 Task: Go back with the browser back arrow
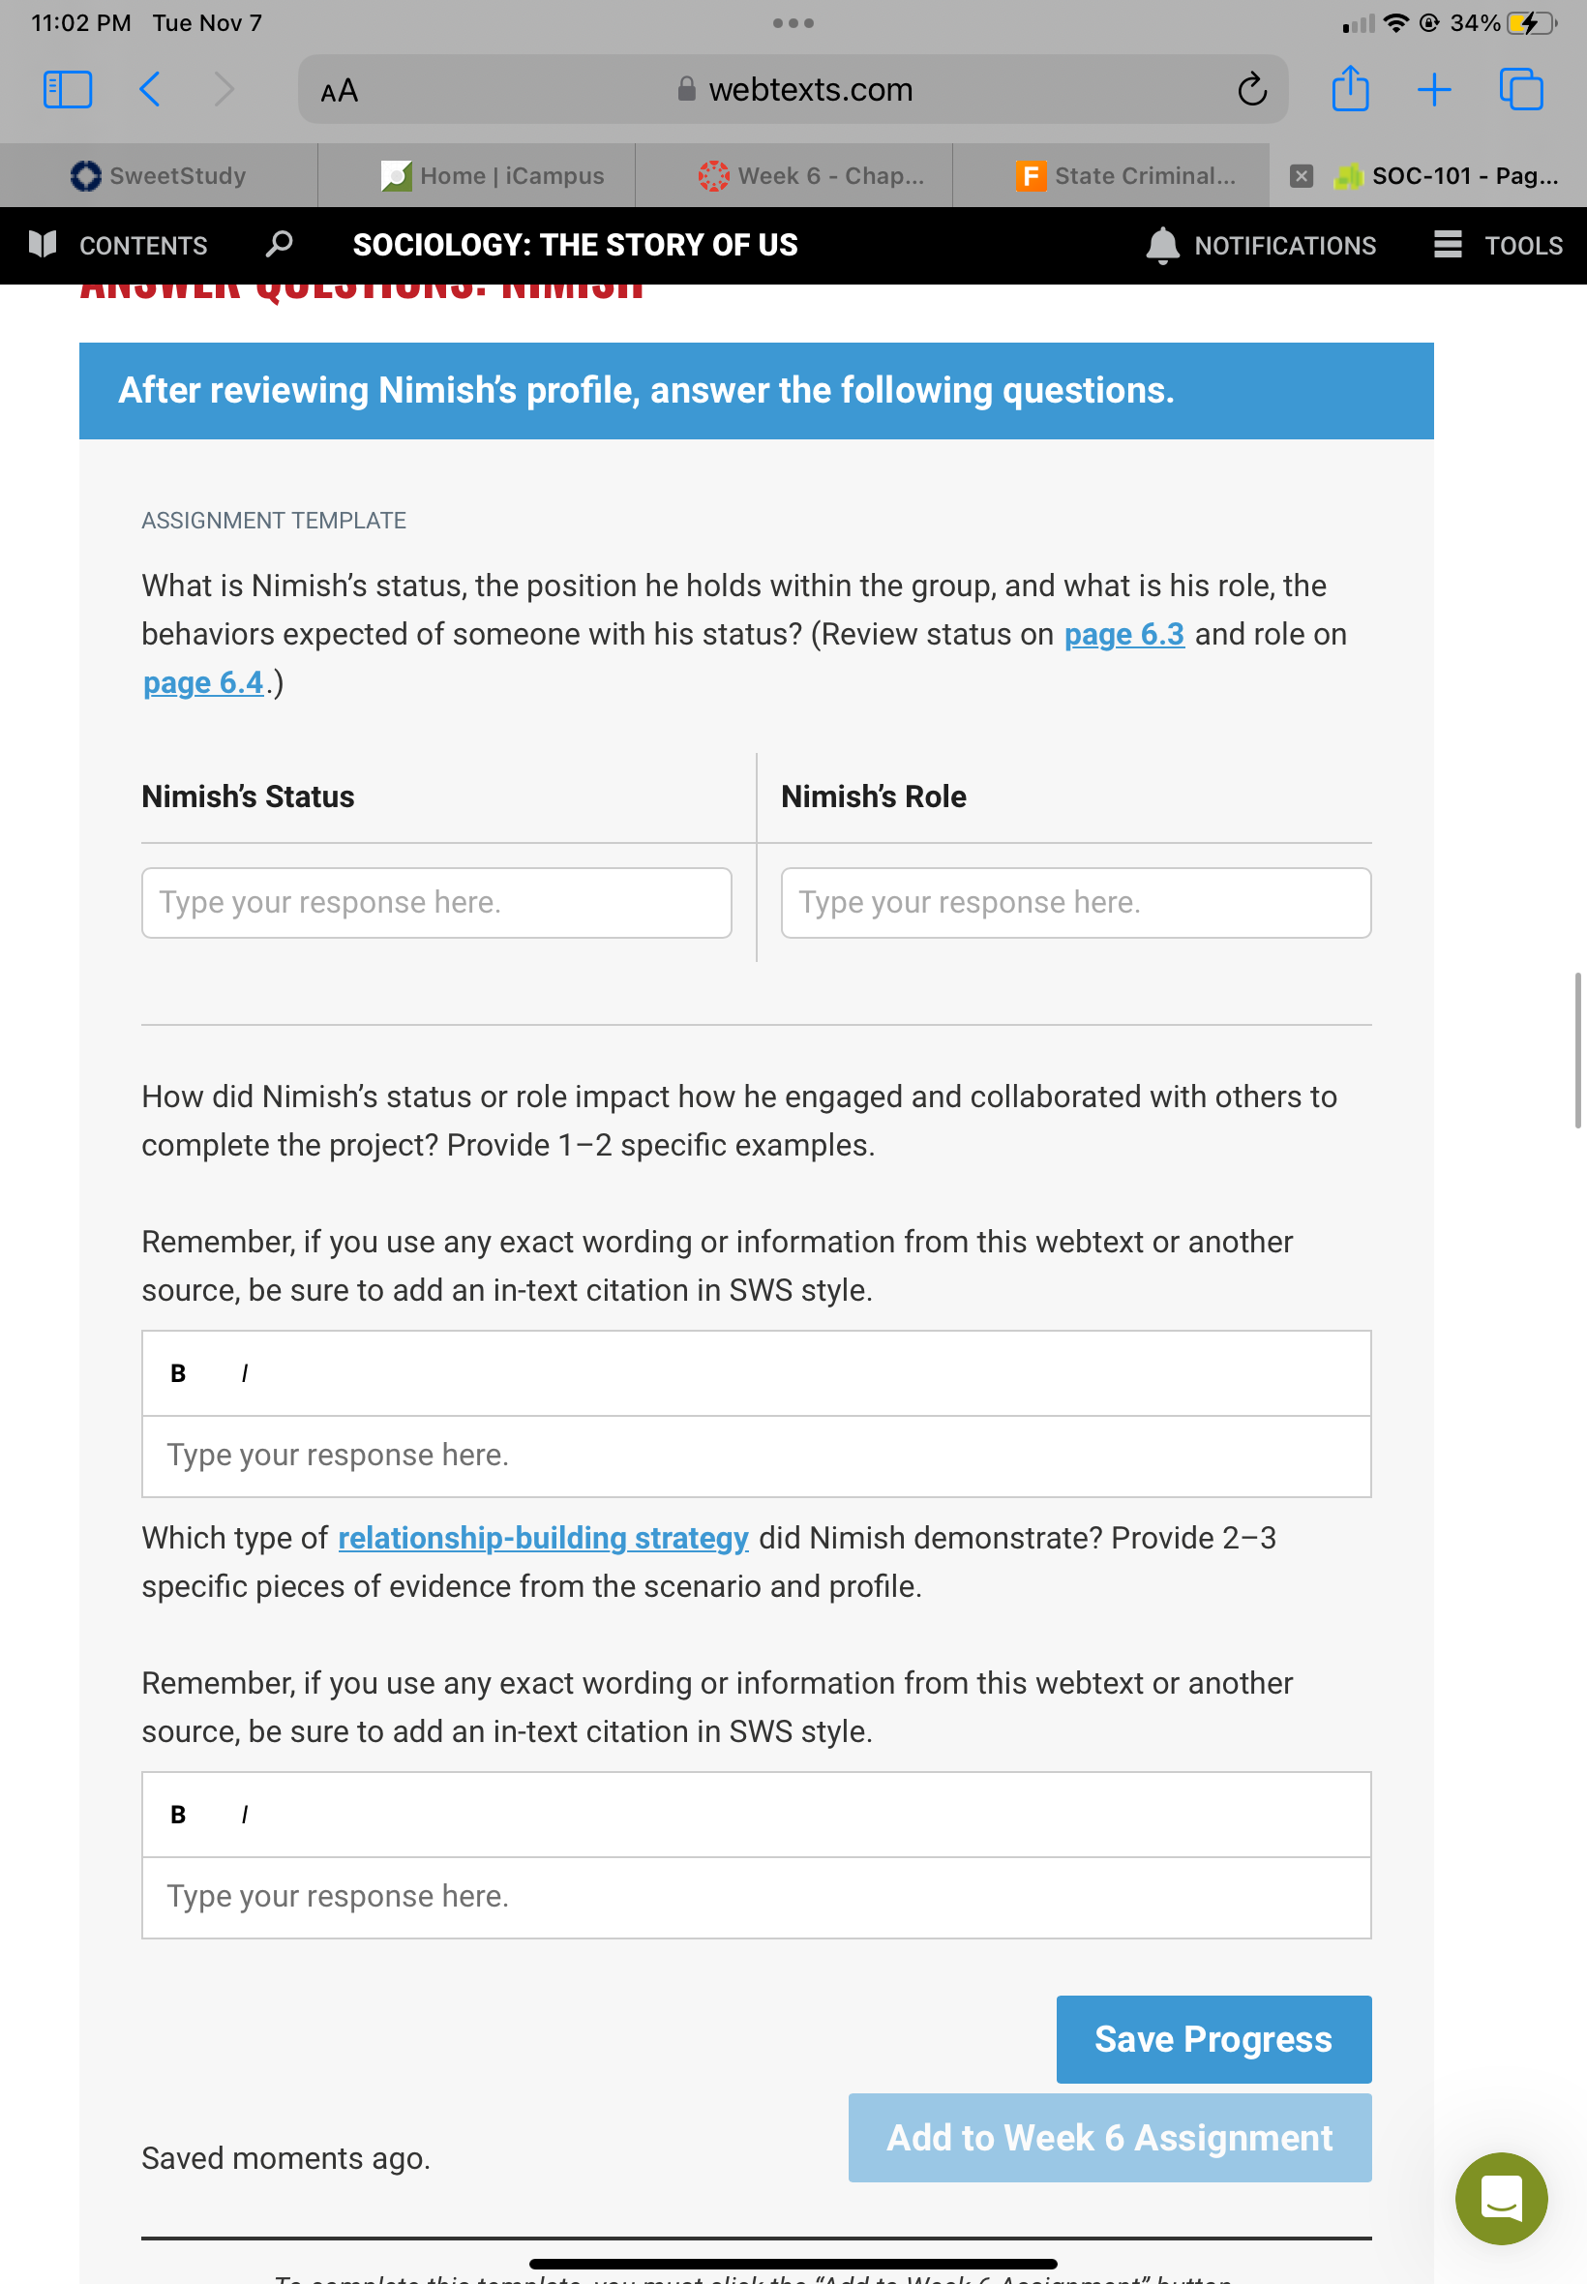(x=149, y=89)
